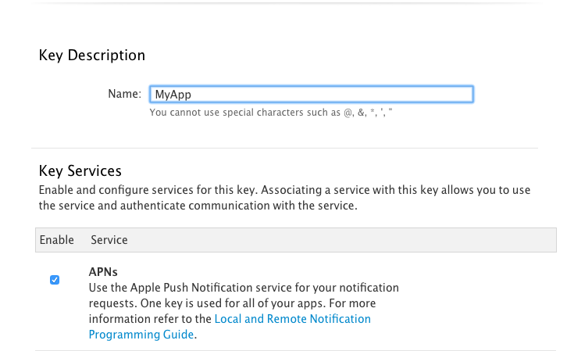Click the Programming Guide link text
Screen dimensions: 574x351
pos(141,335)
